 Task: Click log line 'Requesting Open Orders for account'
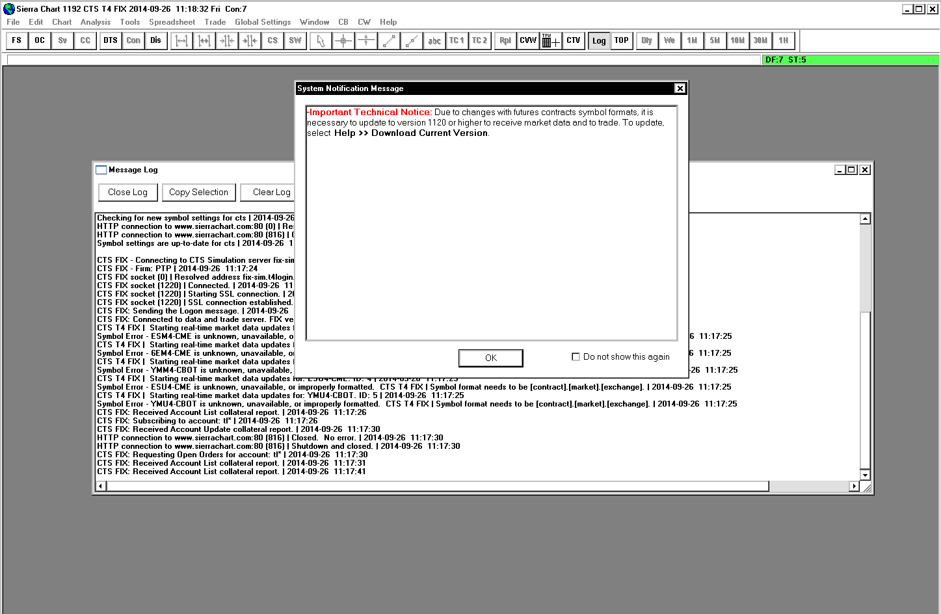232,455
